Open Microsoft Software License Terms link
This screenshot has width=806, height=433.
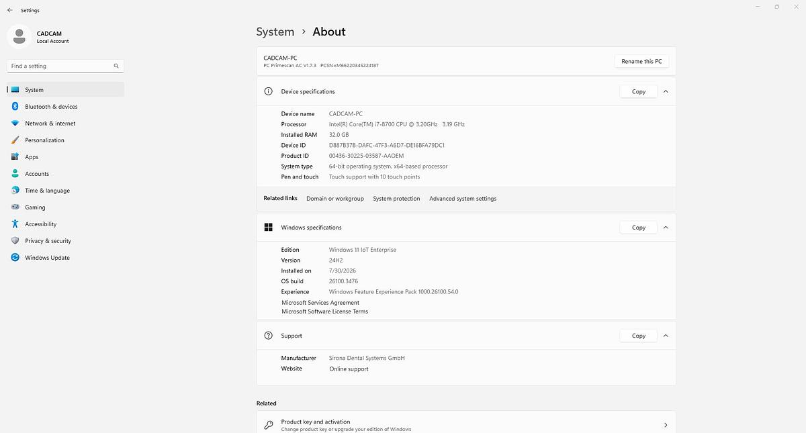tap(324, 311)
